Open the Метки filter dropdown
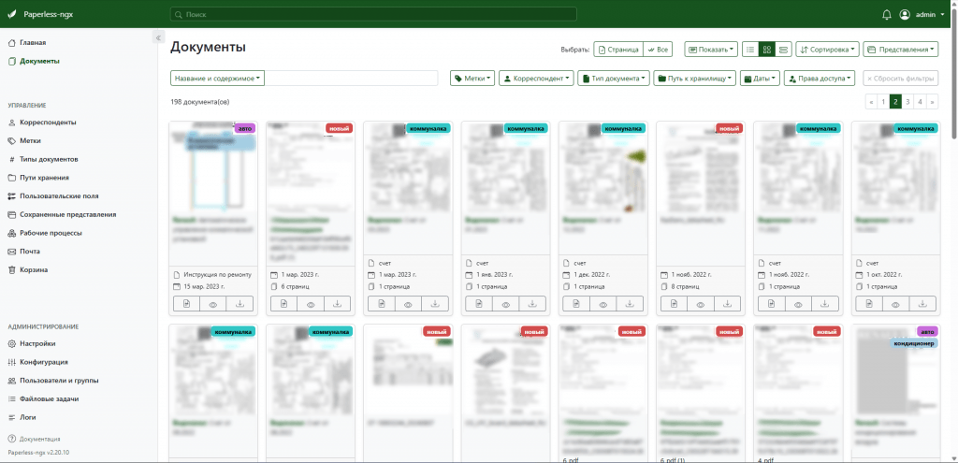958x463 pixels. 472,79
